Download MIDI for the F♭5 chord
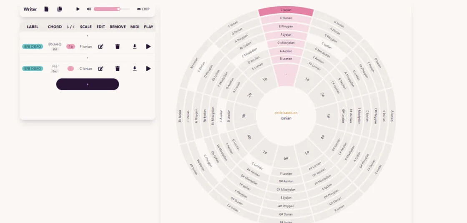The height and width of the screenshot is (223, 467). pos(135,69)
